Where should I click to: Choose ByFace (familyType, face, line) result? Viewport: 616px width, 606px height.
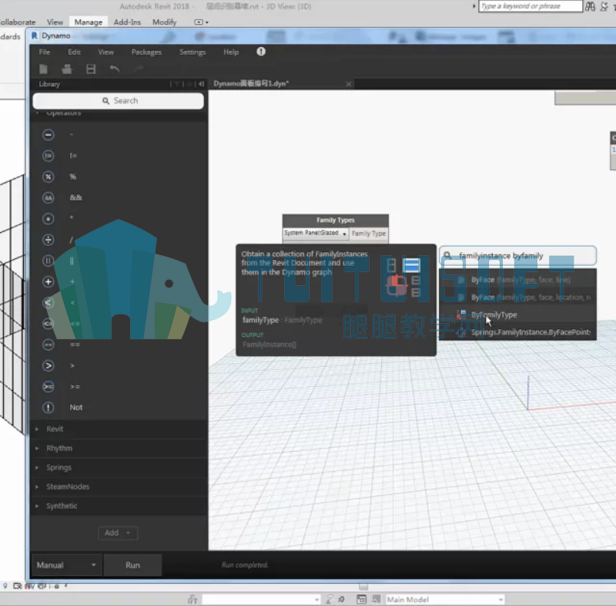coord(517,280)
